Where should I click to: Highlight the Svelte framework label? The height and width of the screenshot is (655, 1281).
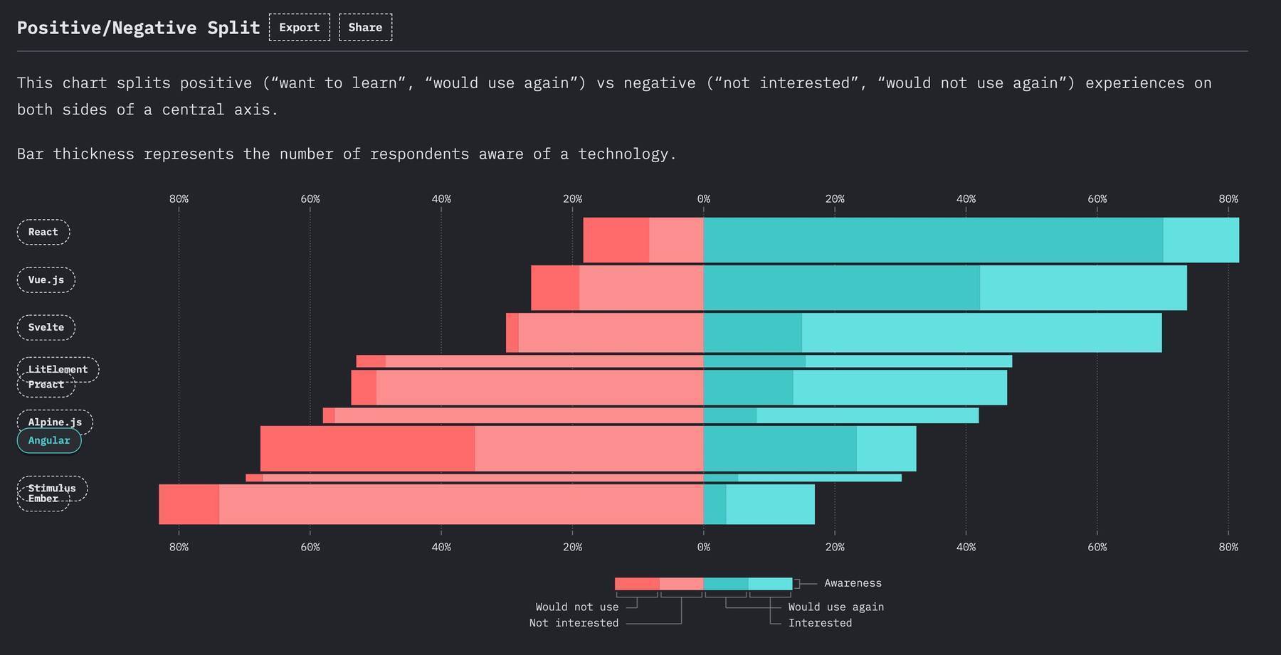(x=46, y=327)
